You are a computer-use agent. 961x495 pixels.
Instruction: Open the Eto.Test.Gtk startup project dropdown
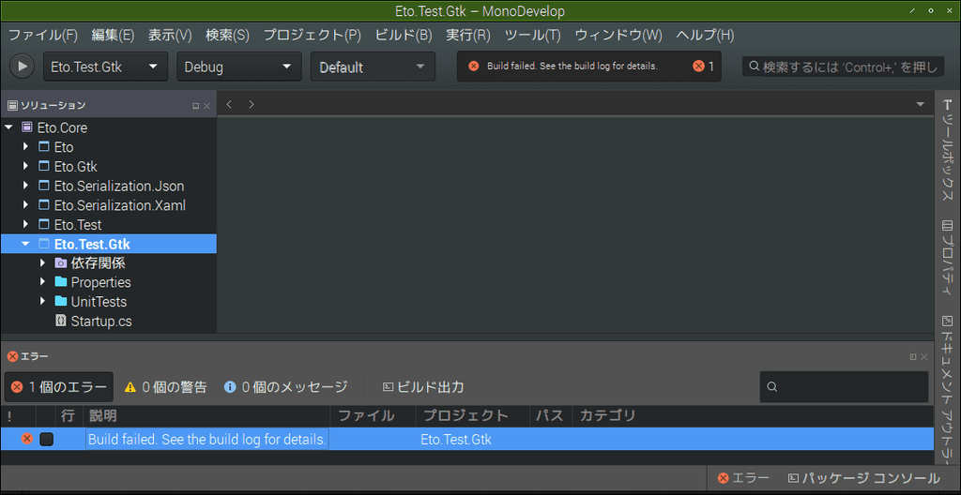105,67
